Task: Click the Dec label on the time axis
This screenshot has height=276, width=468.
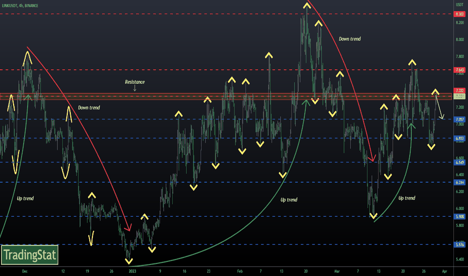Action: point(25,271)
